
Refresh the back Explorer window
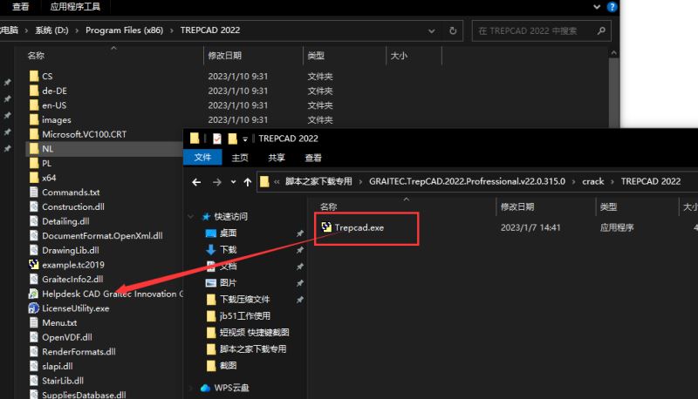point(453,30)
